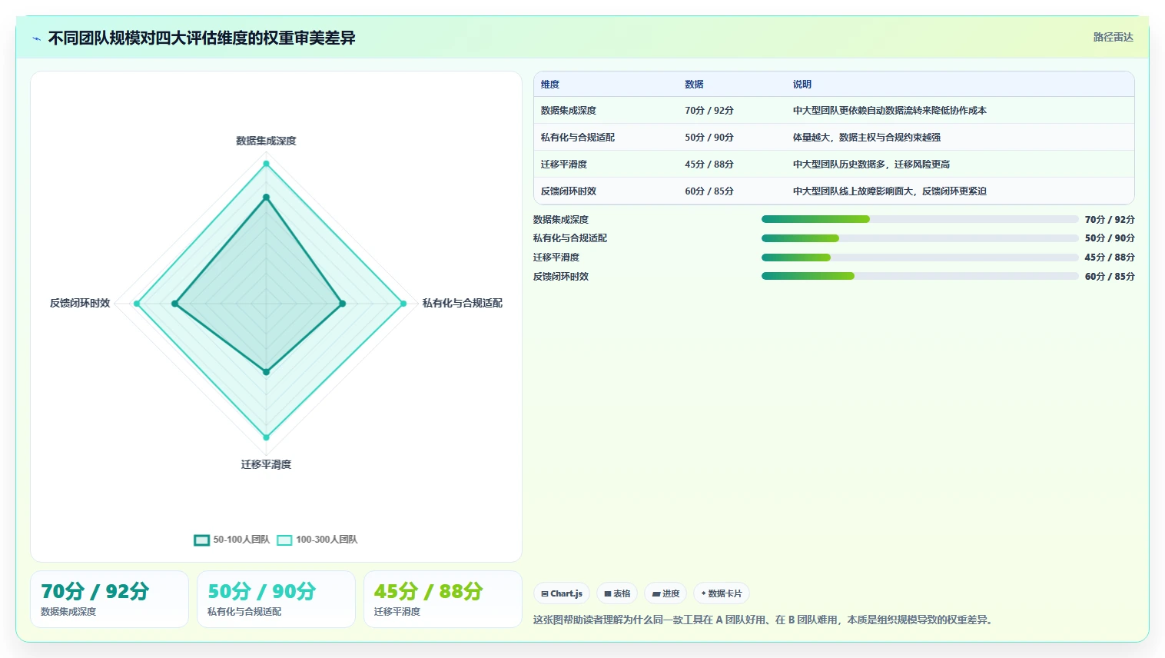Select the 表格 tag chip
The height and width of the screenshot is (658, 1165).
[617, 593]
